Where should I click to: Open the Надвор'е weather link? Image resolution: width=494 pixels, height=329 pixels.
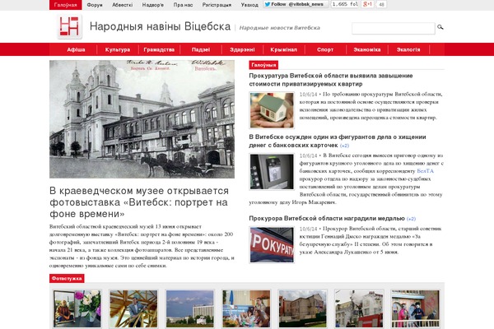153,5
